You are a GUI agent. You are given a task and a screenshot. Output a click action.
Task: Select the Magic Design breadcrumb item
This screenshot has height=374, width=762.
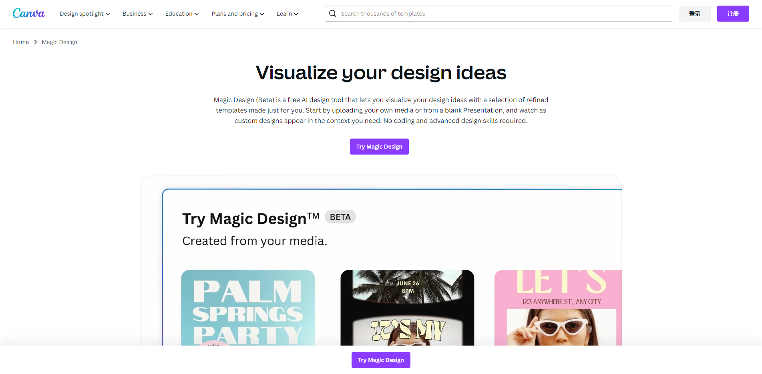tap(59, 42)
